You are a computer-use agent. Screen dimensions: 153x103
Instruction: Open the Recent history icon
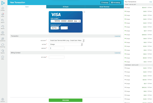pos(3,27)
